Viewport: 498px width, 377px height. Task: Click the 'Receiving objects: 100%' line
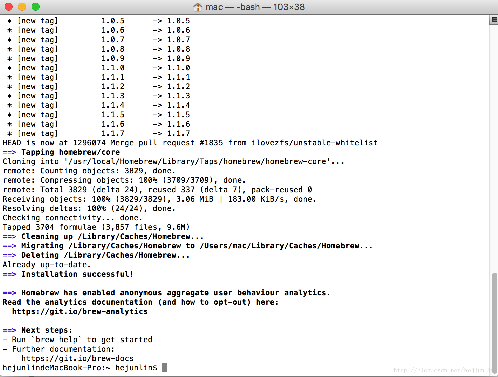pos(160,199)
